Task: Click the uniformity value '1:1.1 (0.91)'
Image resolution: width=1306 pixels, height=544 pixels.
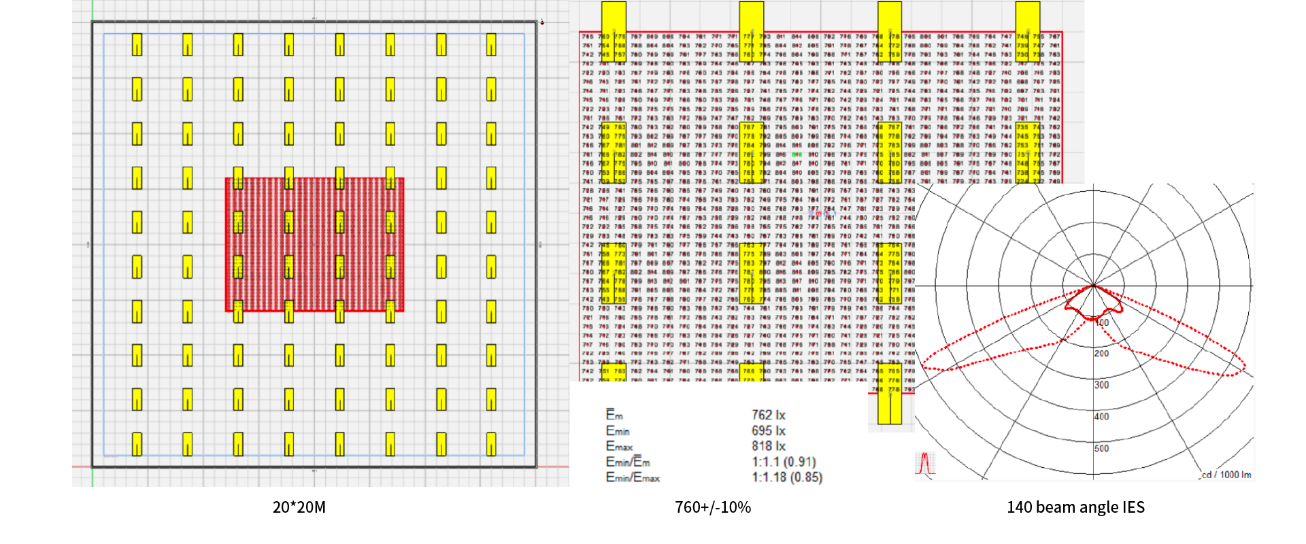Action: (784, 462)
